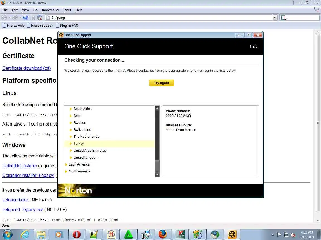Click the arrow icon beside United Kingdom
Viewport: 321px width, 240px height.
tap(71, 157)
